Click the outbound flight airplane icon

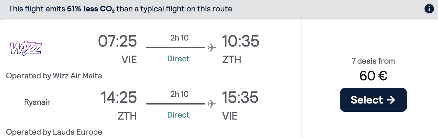pyautogui.click(x=212, y=48)
